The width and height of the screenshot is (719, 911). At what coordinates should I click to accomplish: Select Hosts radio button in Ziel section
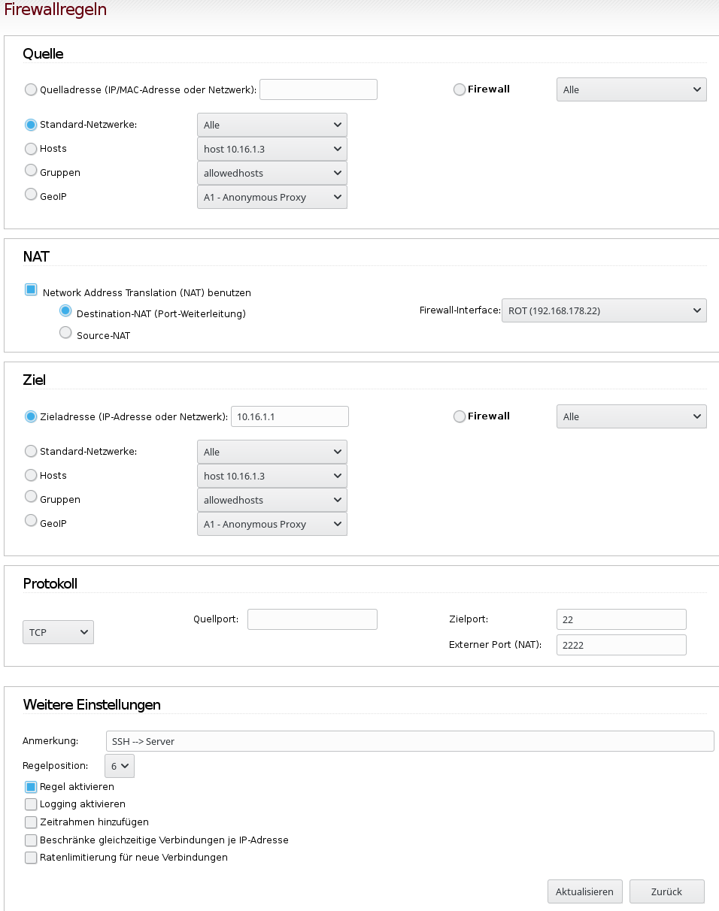31,476
